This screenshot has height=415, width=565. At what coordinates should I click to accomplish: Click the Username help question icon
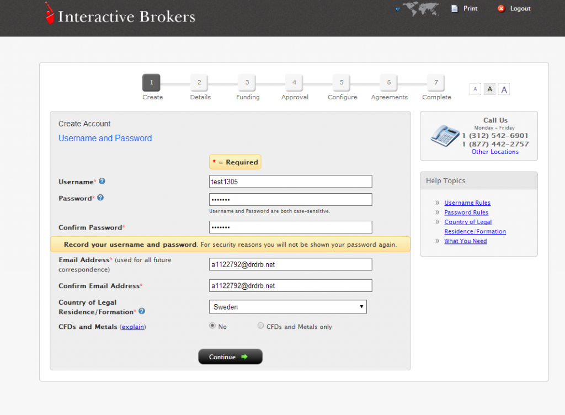click(102, 181)
